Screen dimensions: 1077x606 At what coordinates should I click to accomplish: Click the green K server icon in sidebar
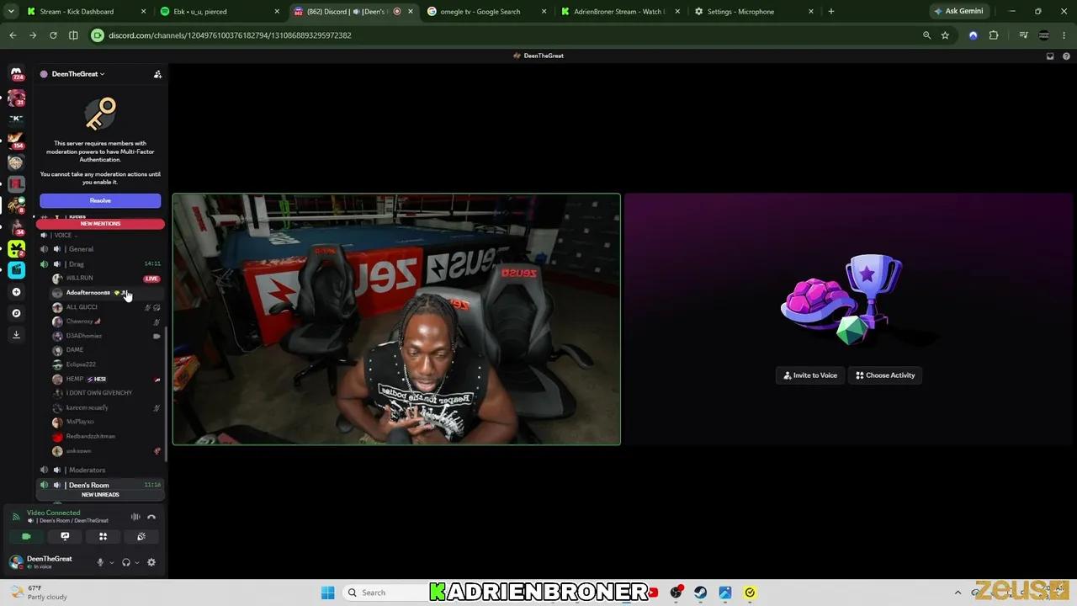tap(16, 248)
